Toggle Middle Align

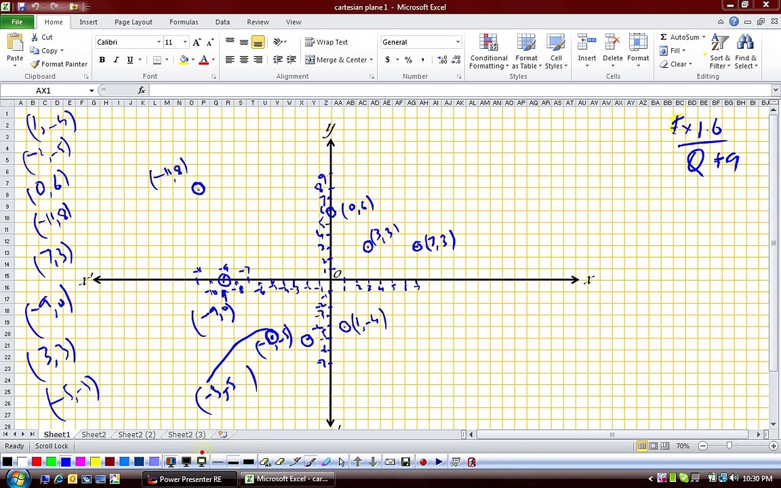tap(243, 42)
